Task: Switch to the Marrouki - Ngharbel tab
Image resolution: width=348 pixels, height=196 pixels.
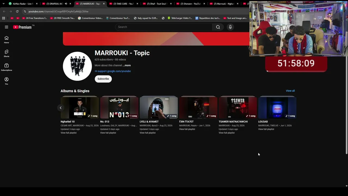Action: tap(224, 4)
